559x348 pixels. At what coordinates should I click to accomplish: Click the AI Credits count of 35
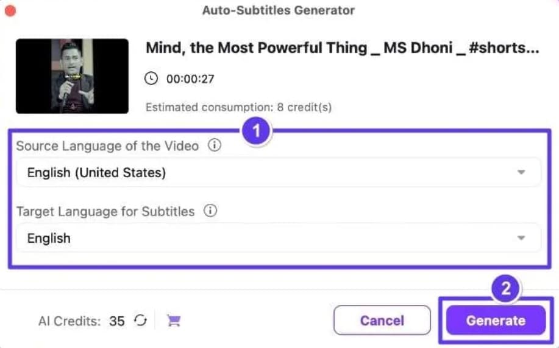[117, 321]
